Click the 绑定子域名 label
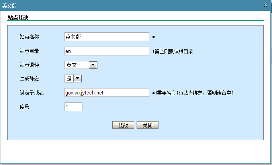 (31, 93)
